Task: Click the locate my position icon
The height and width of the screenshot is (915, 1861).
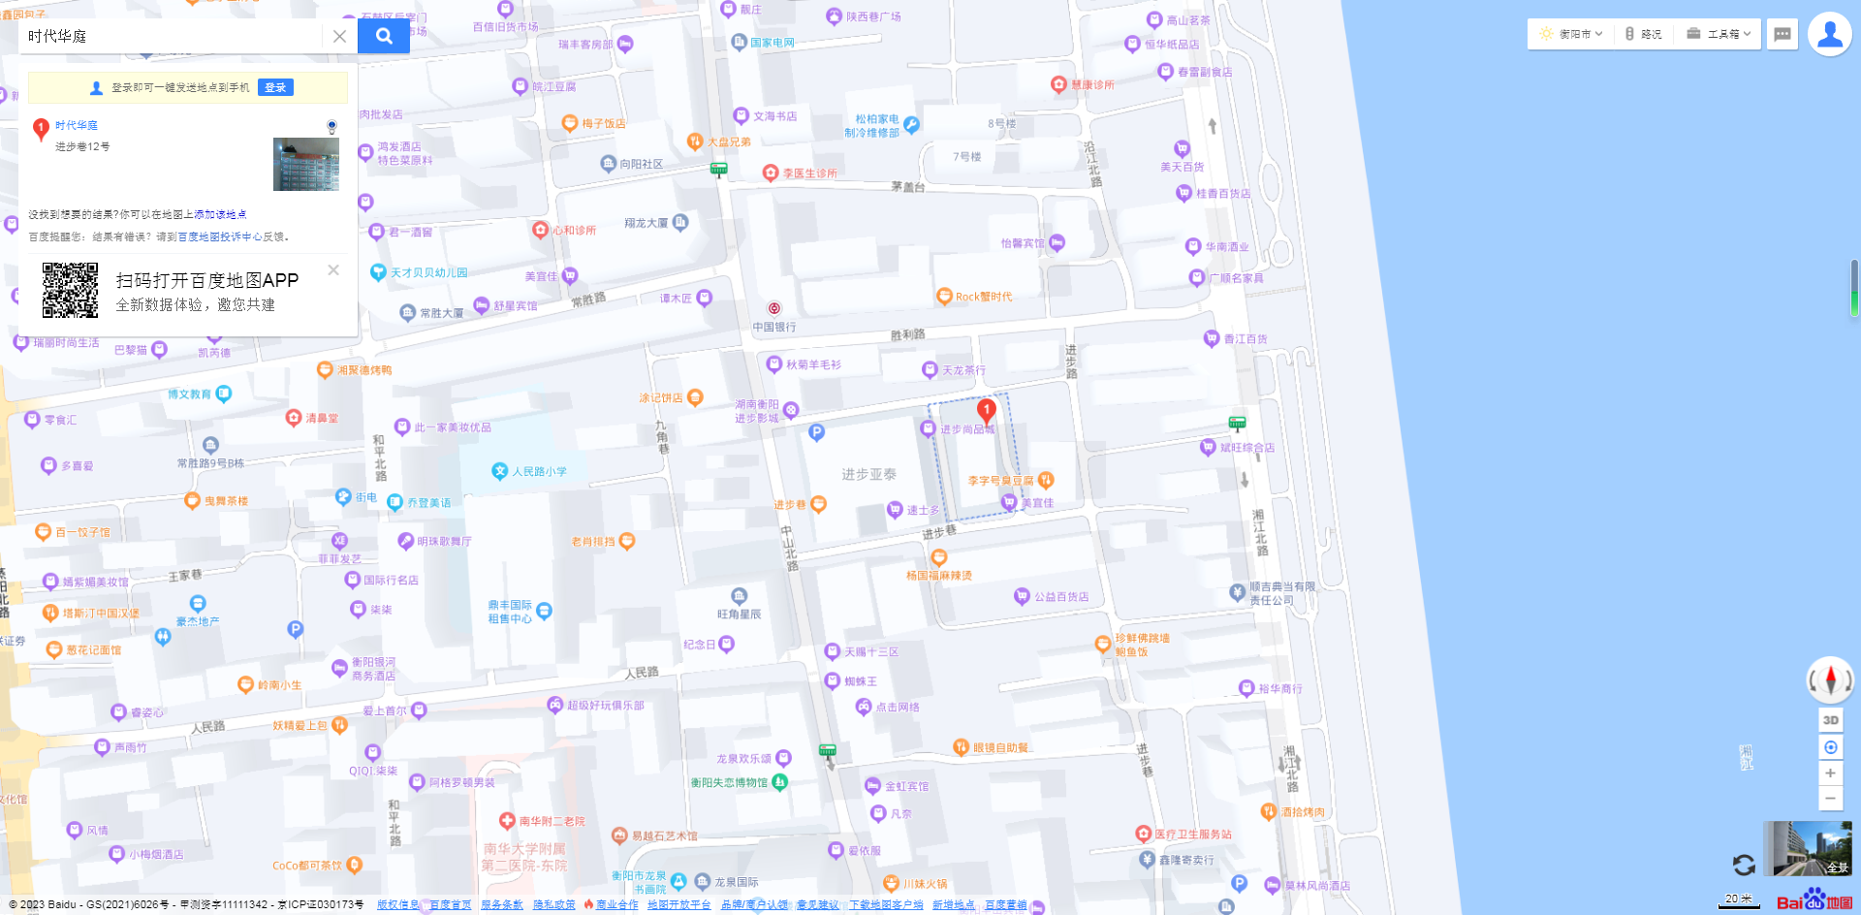Action: point(1830,747)
